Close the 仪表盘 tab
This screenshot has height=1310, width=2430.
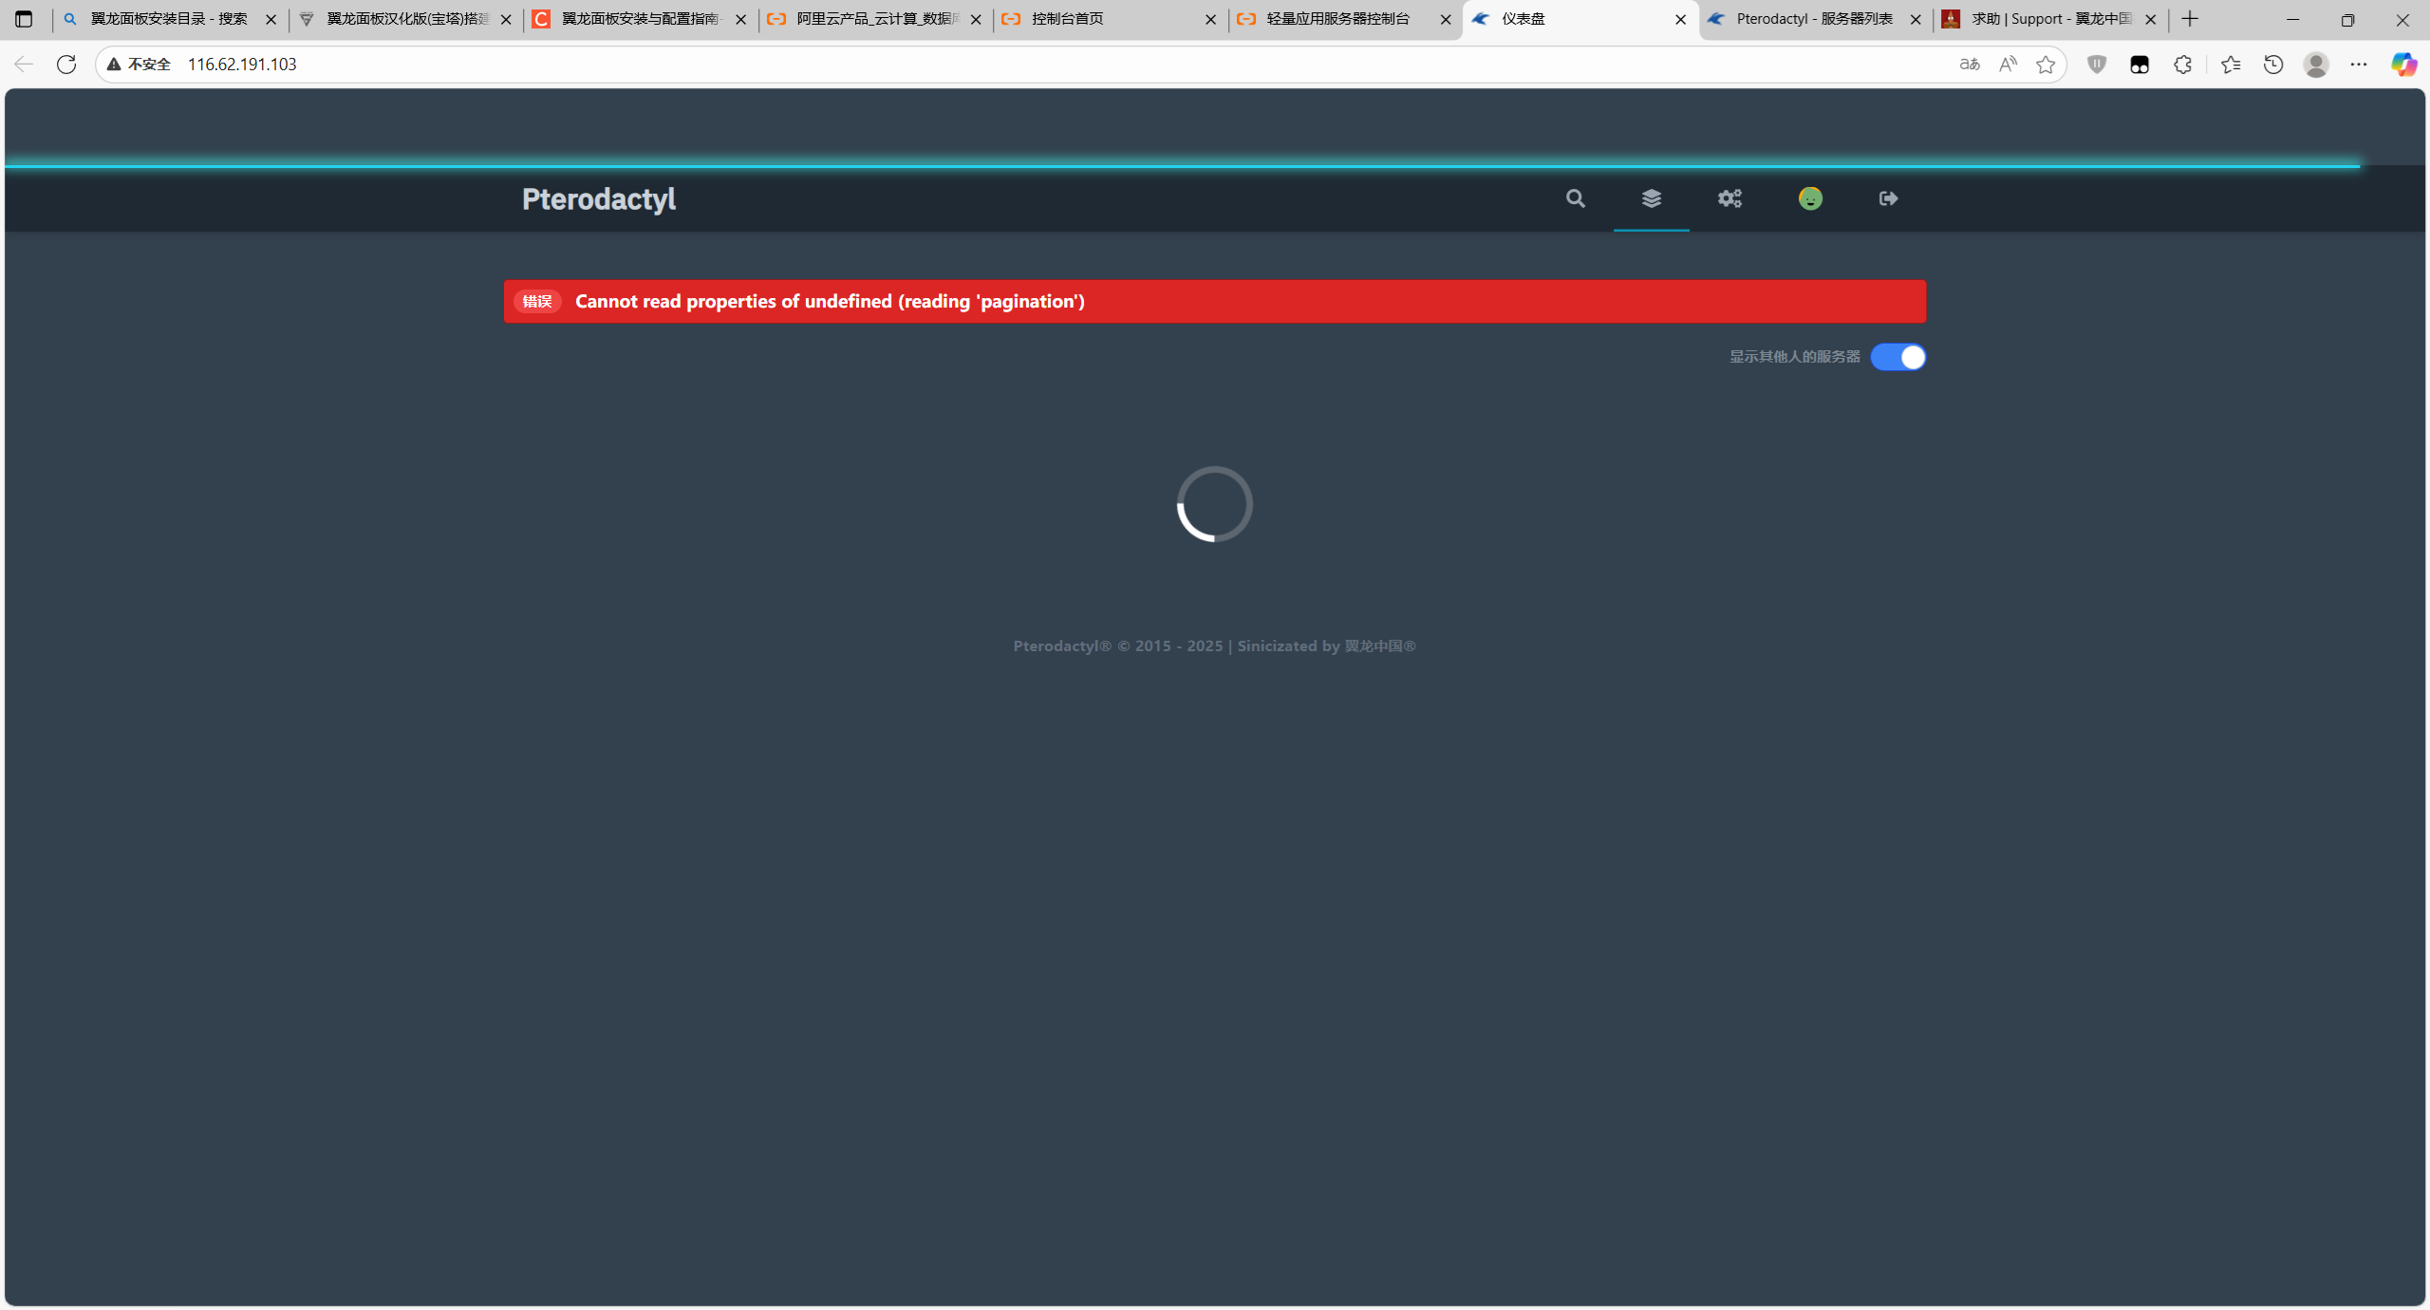coord(1680,19)
